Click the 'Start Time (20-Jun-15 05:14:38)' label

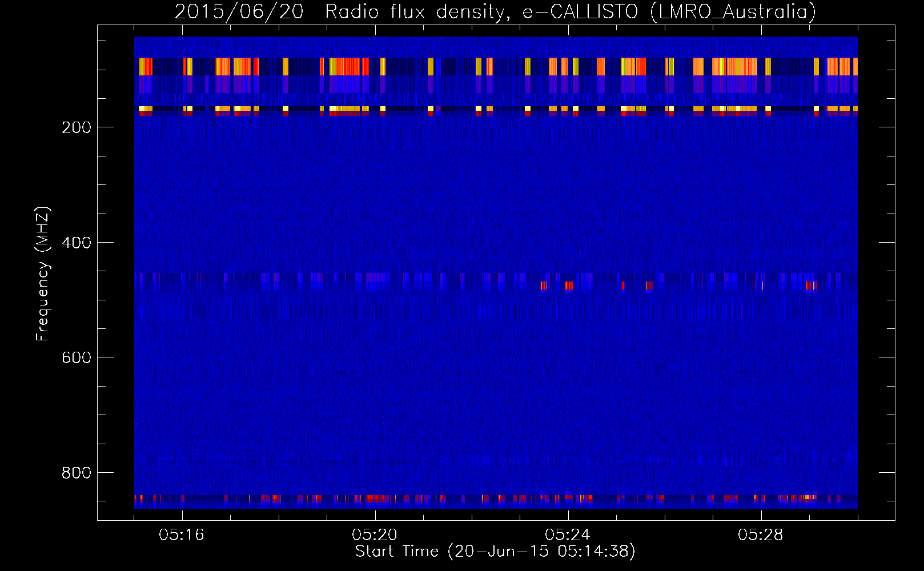click(495, 552)
